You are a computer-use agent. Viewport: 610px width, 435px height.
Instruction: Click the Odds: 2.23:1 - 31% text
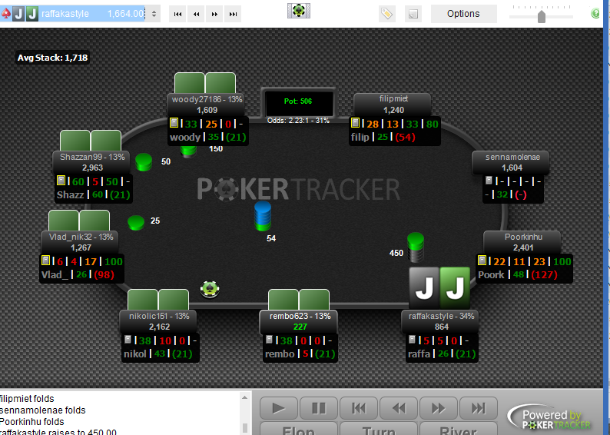pyautogui.click(x=298, y=121)
